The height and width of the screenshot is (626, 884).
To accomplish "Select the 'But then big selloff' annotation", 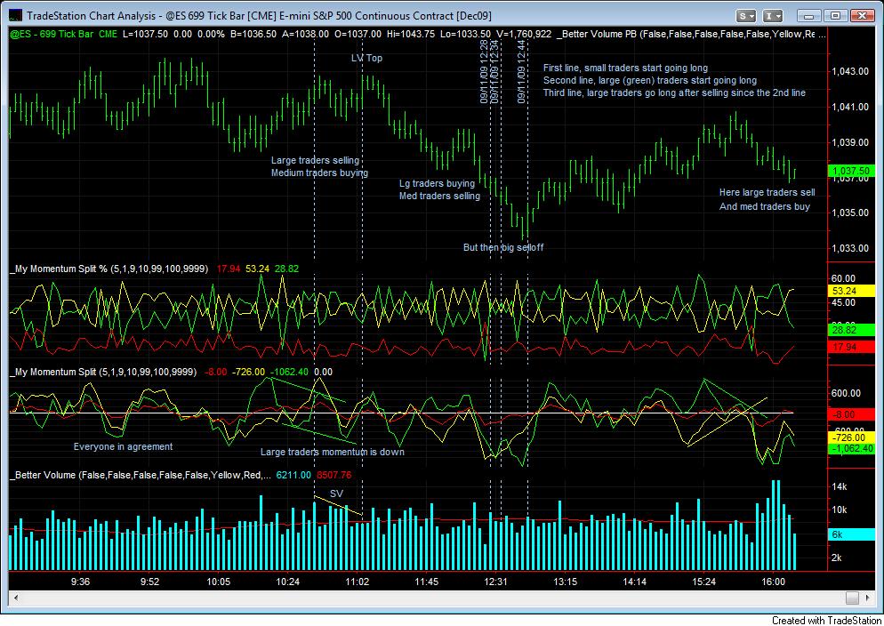I will coord(503,247).
